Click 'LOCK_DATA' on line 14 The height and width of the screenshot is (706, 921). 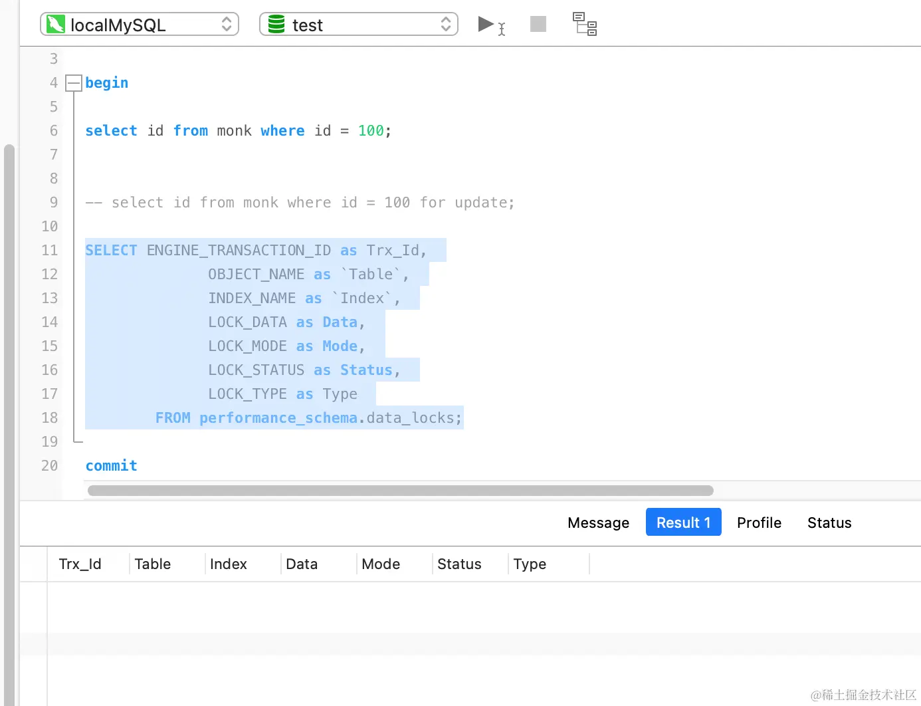pyautogui.click(x=247, y=322)
